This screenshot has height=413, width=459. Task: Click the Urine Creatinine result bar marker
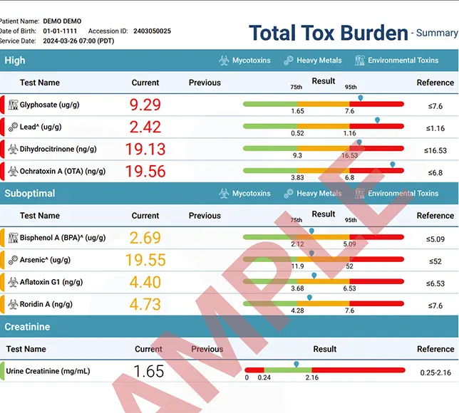[296, 365]
